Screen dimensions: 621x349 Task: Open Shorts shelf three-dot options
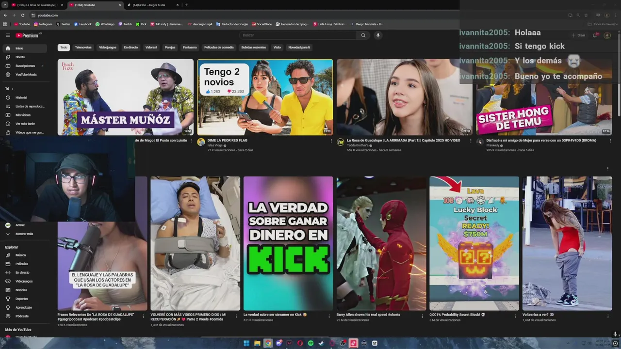click(607, 169)
